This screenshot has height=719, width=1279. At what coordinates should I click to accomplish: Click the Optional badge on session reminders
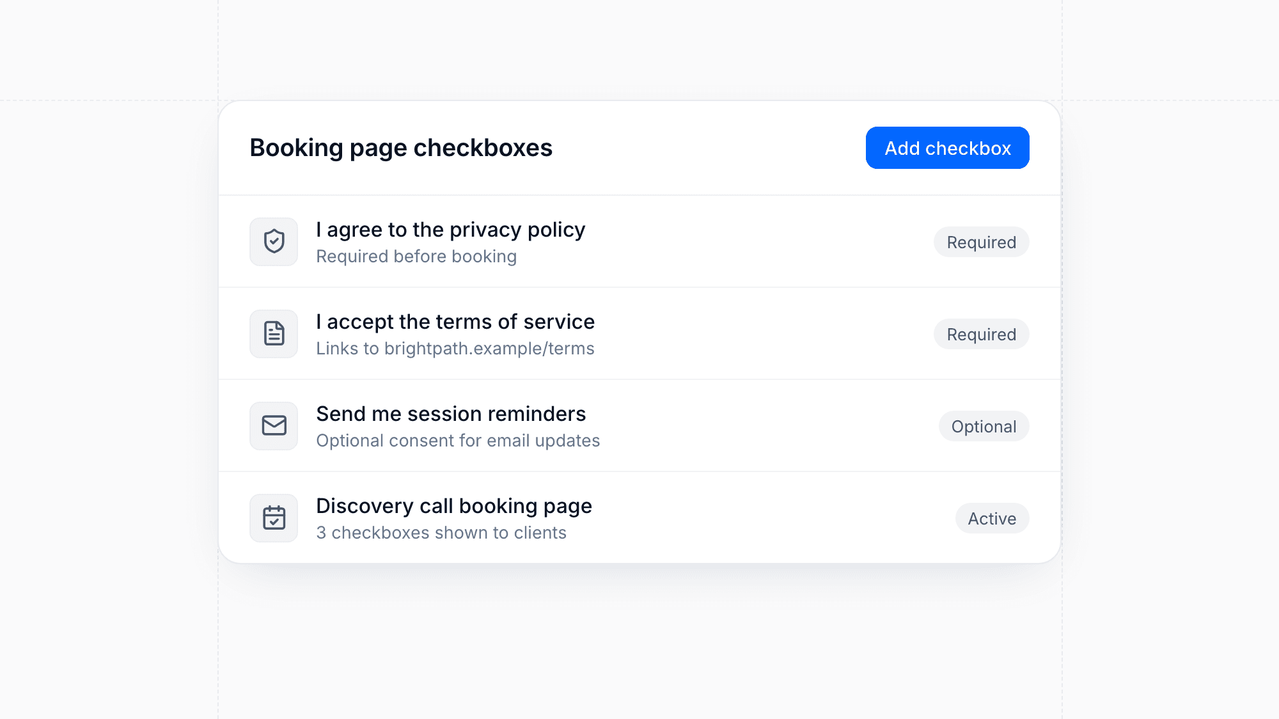pos(984,427)
